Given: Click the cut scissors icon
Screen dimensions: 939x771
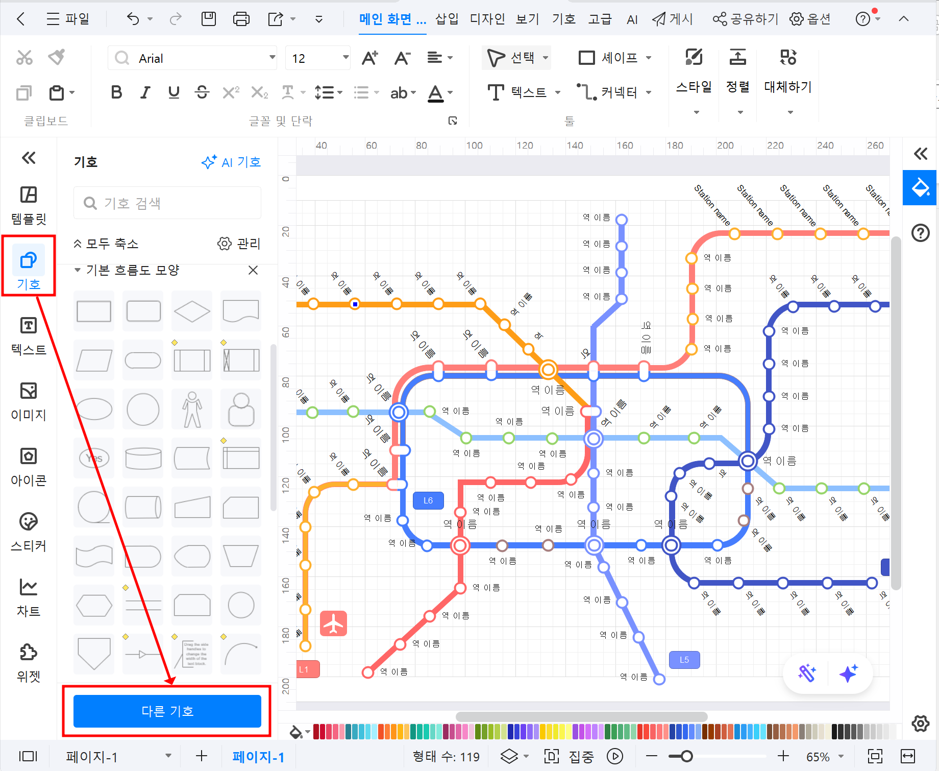Looking at the screenshot, I should tap(24, 58).
